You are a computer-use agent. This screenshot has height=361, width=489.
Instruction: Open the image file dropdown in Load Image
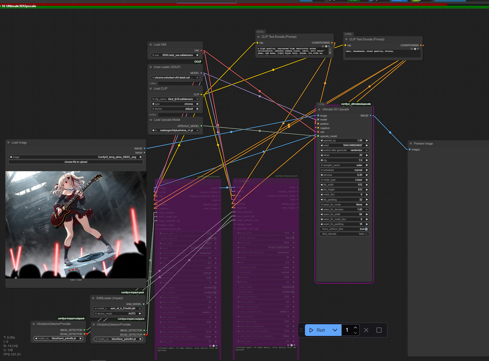[76, 157]
